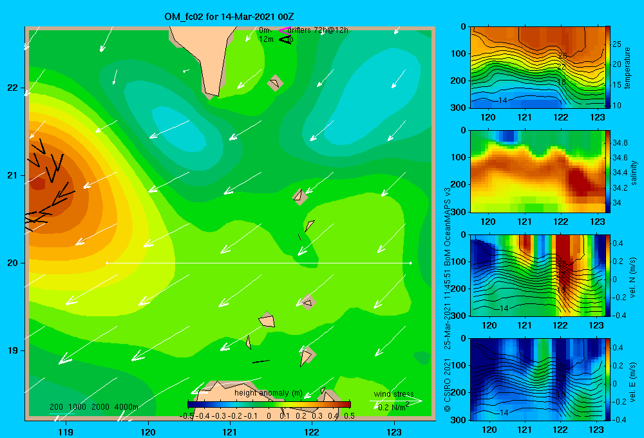Click the '0.5' tick on the height anomaly bar

click(x=349, y=416)
